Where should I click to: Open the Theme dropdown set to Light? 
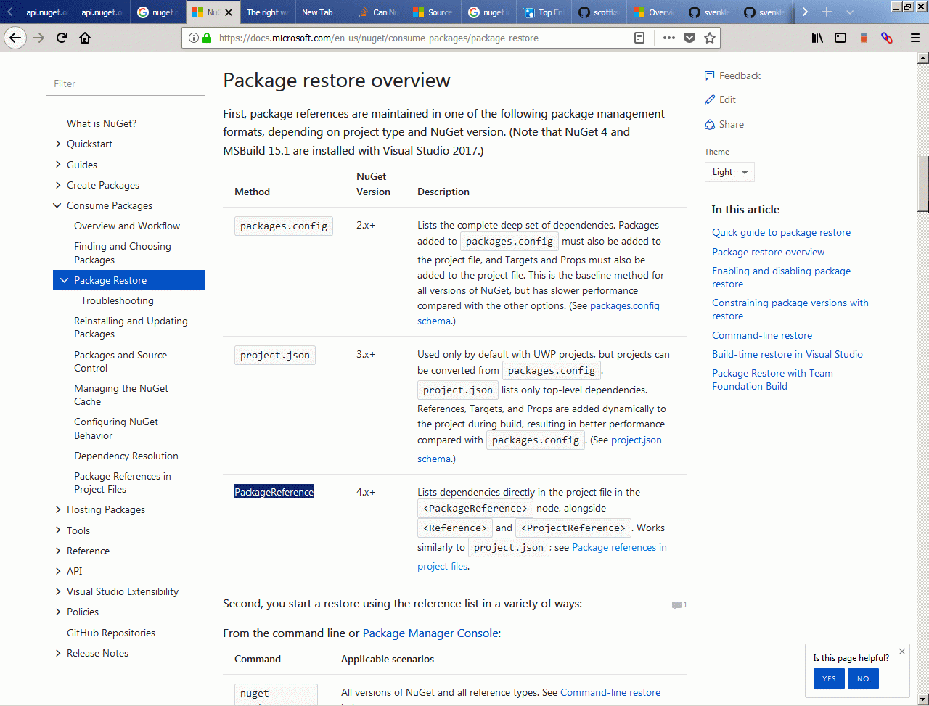click(729, 172)
